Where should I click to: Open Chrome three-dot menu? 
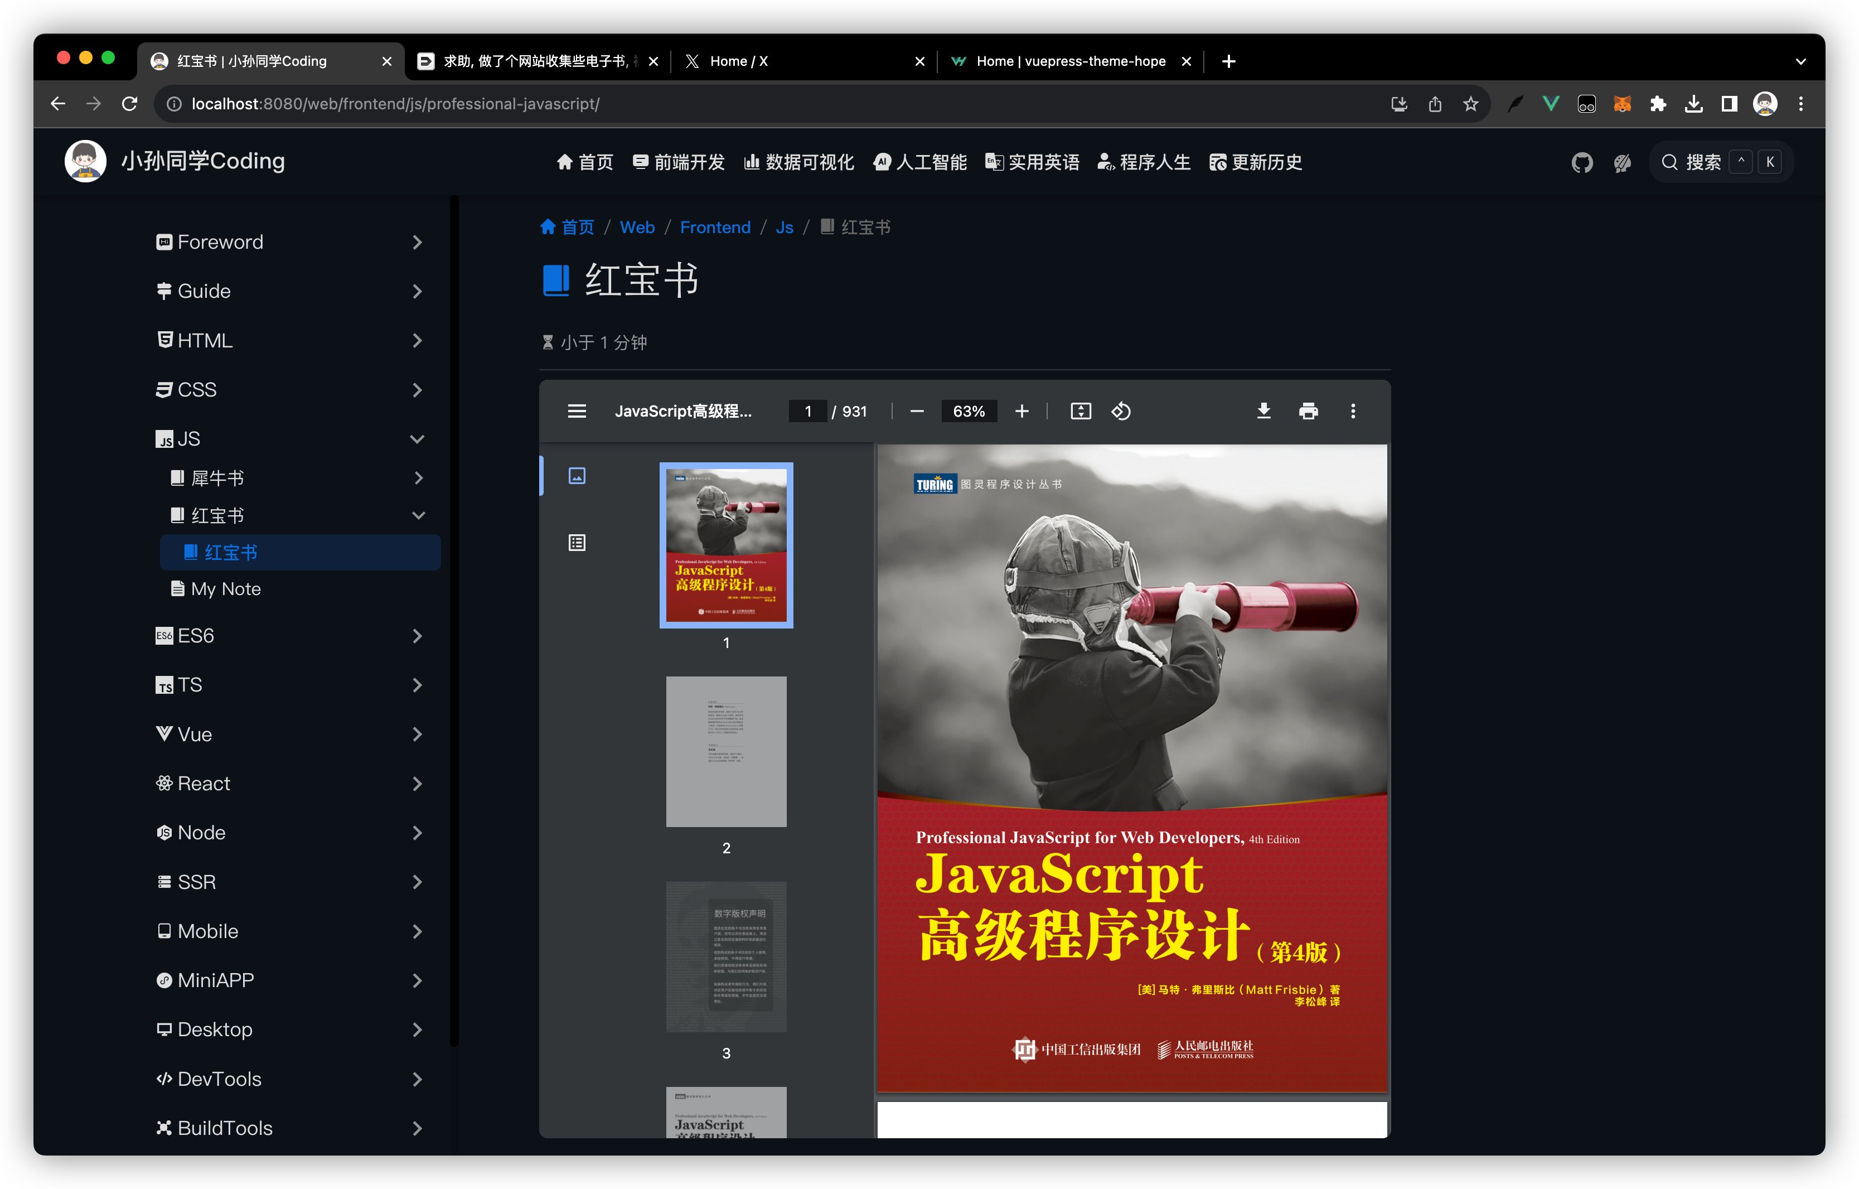(1801, 104)
